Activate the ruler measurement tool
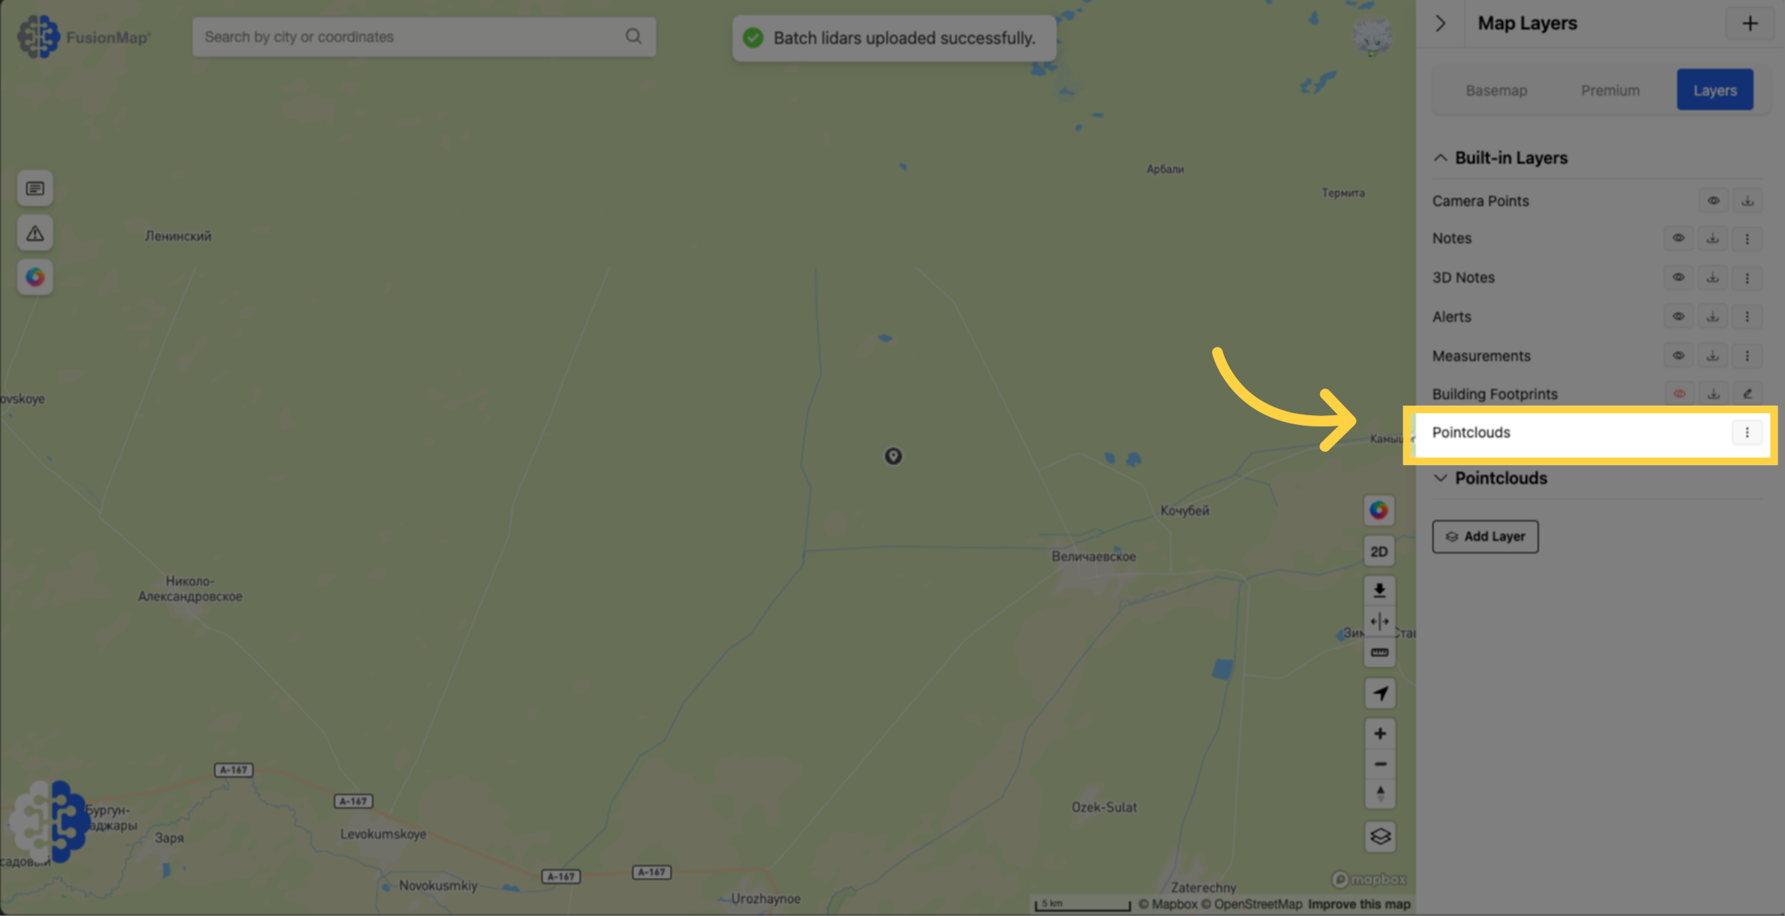The height and width of the screenshot is (916, 1785). (x=1379, y=653)
